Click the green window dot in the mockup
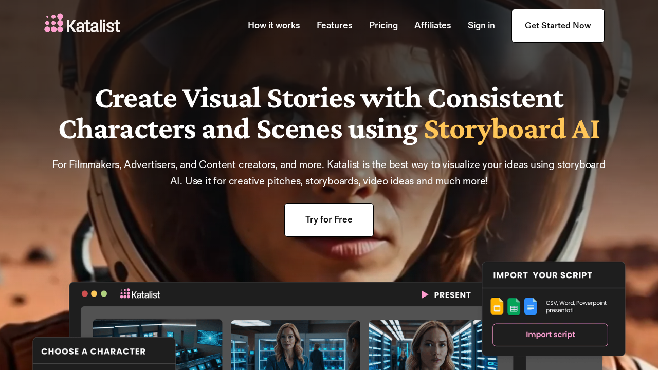This screenshot has height=370, width=658. tap(104, 293)
